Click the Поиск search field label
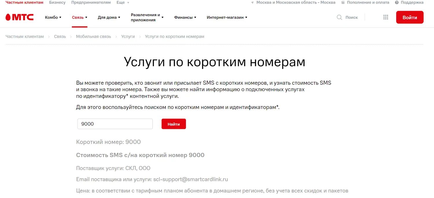434x198 pixels. coord(352,17)
